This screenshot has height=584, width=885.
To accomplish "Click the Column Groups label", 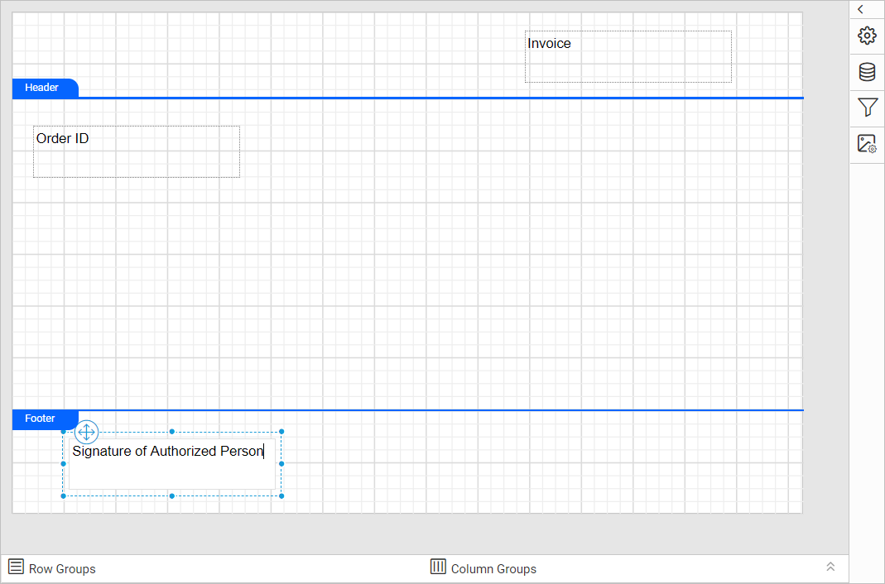I will click(494, 569).
